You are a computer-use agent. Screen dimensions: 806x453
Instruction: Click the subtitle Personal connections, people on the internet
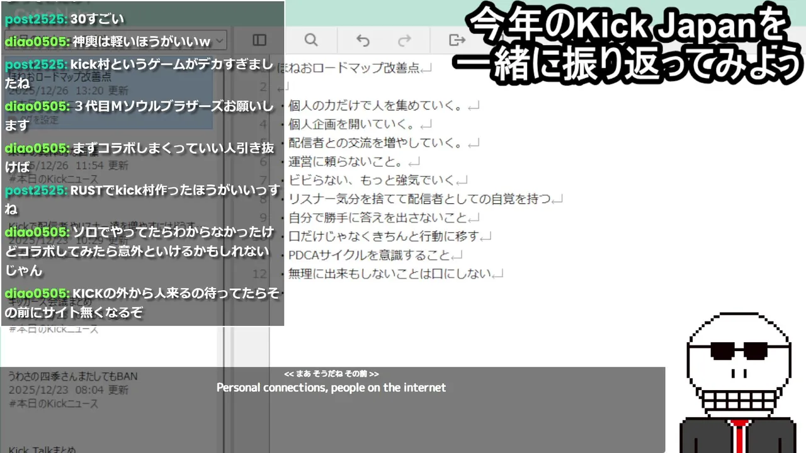[331, 388]
